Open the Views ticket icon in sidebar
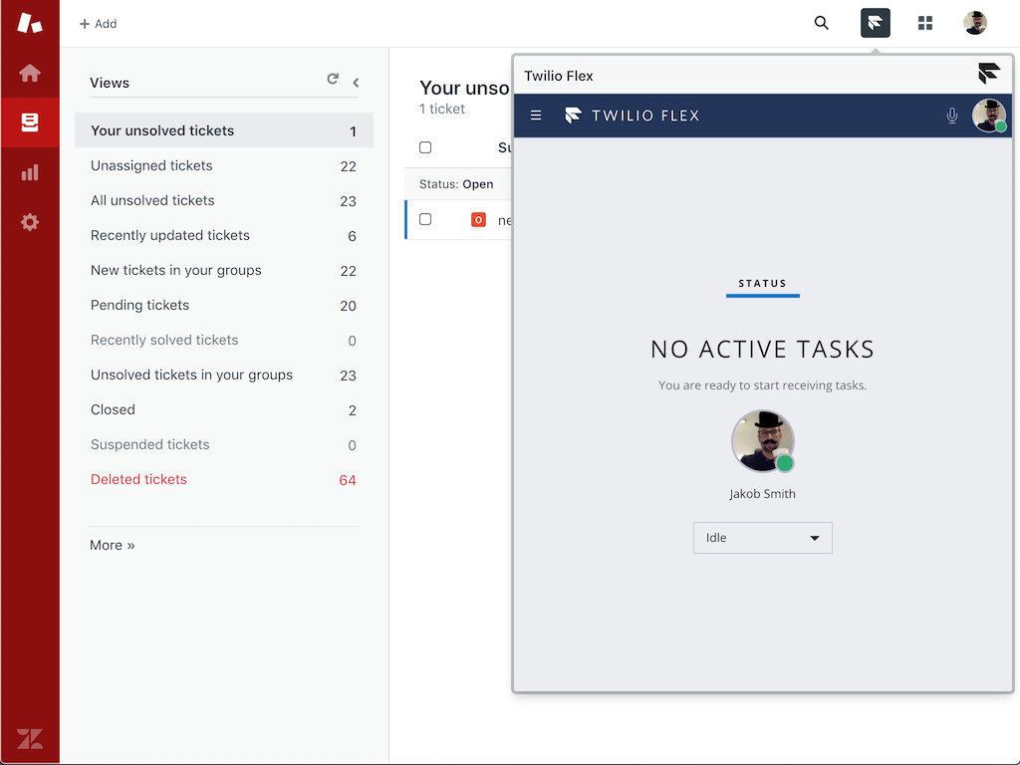This screenshot has width=1020, height=765. tap(30, 123)
